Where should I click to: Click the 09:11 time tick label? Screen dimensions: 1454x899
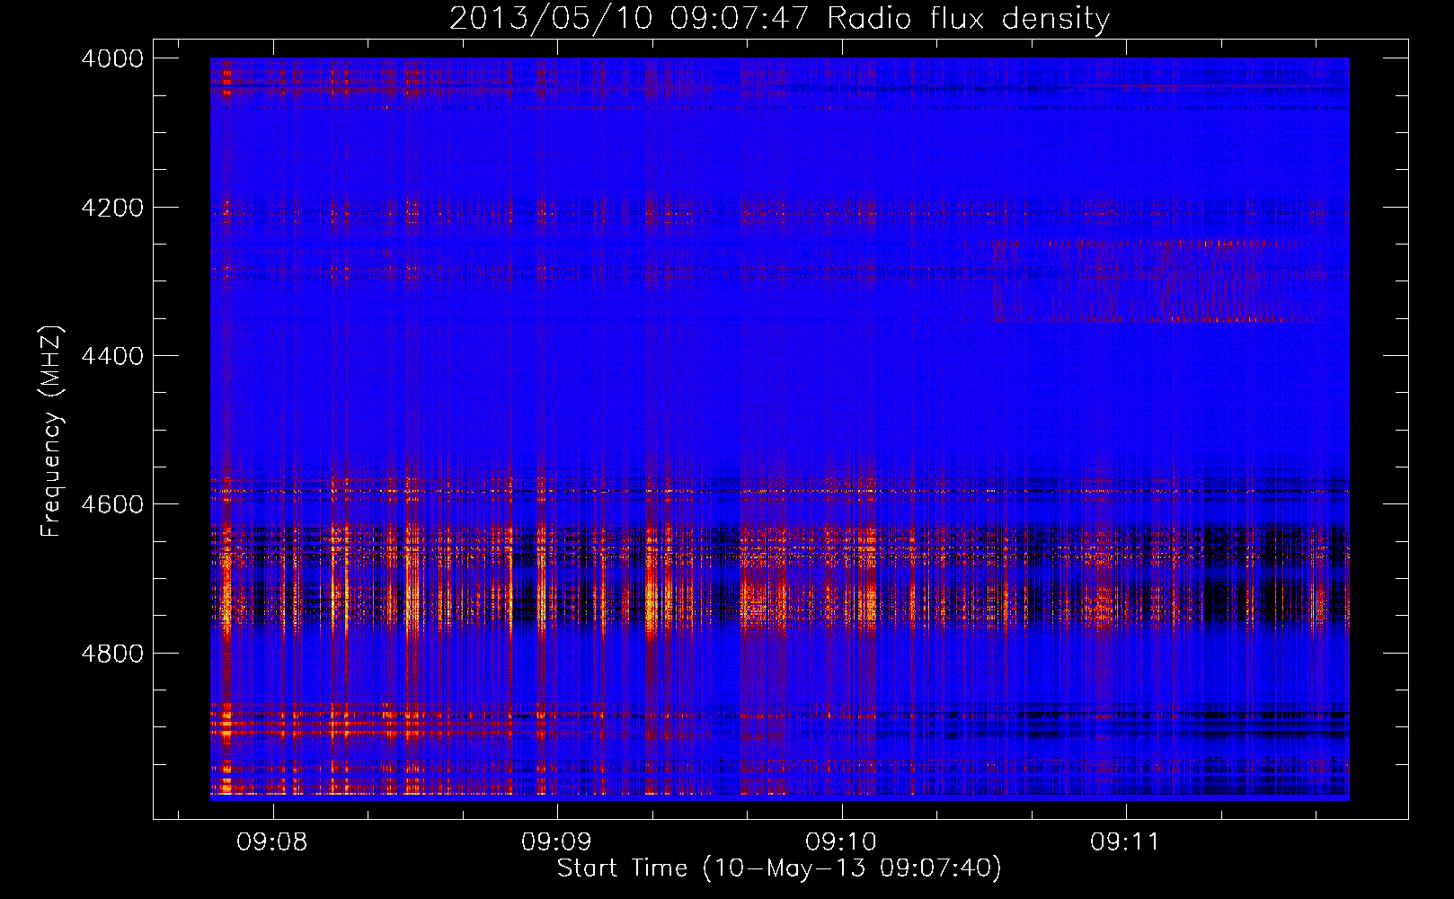click(x=1125, y=842)
